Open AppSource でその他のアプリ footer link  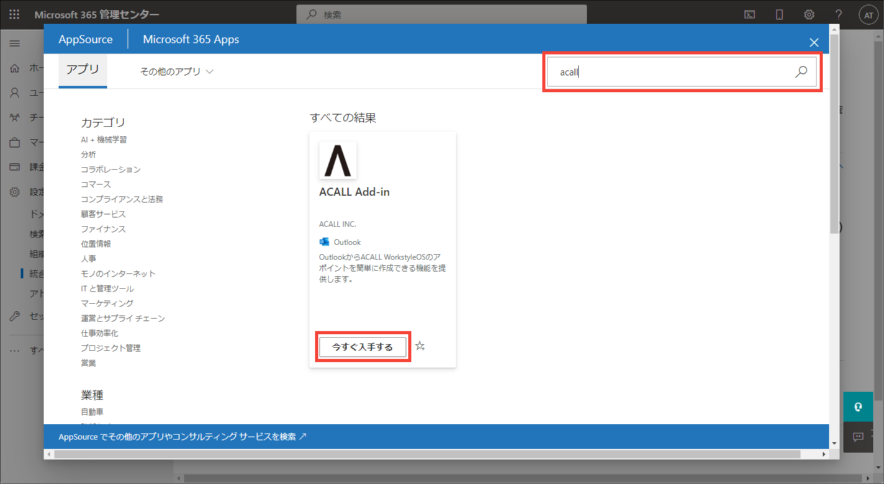[183, 437]
